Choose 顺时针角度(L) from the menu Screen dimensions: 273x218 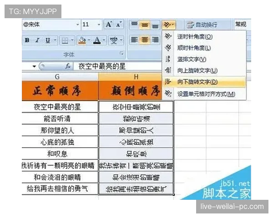click(204, 48)
